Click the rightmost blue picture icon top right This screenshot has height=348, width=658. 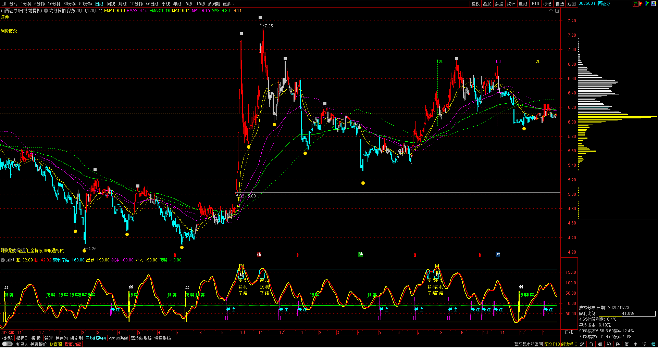click(654, 4)
